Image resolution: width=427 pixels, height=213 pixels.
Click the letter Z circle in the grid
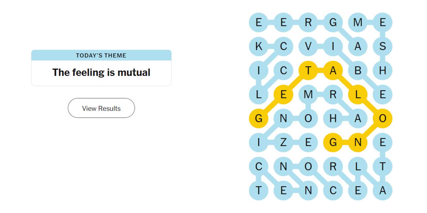[283, 142]
